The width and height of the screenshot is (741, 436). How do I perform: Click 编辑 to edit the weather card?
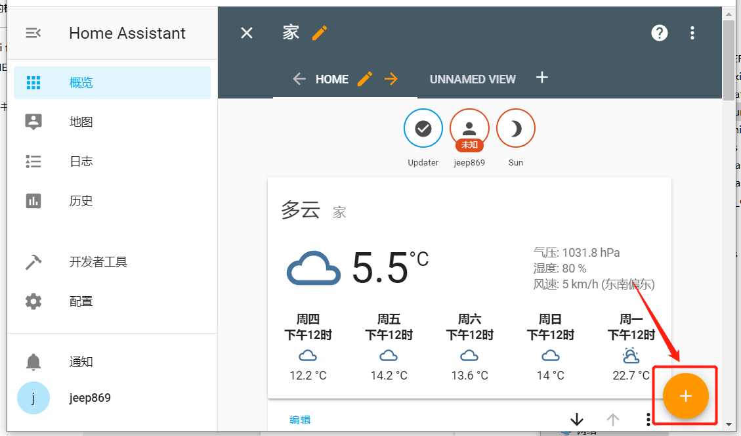[300, 420]
